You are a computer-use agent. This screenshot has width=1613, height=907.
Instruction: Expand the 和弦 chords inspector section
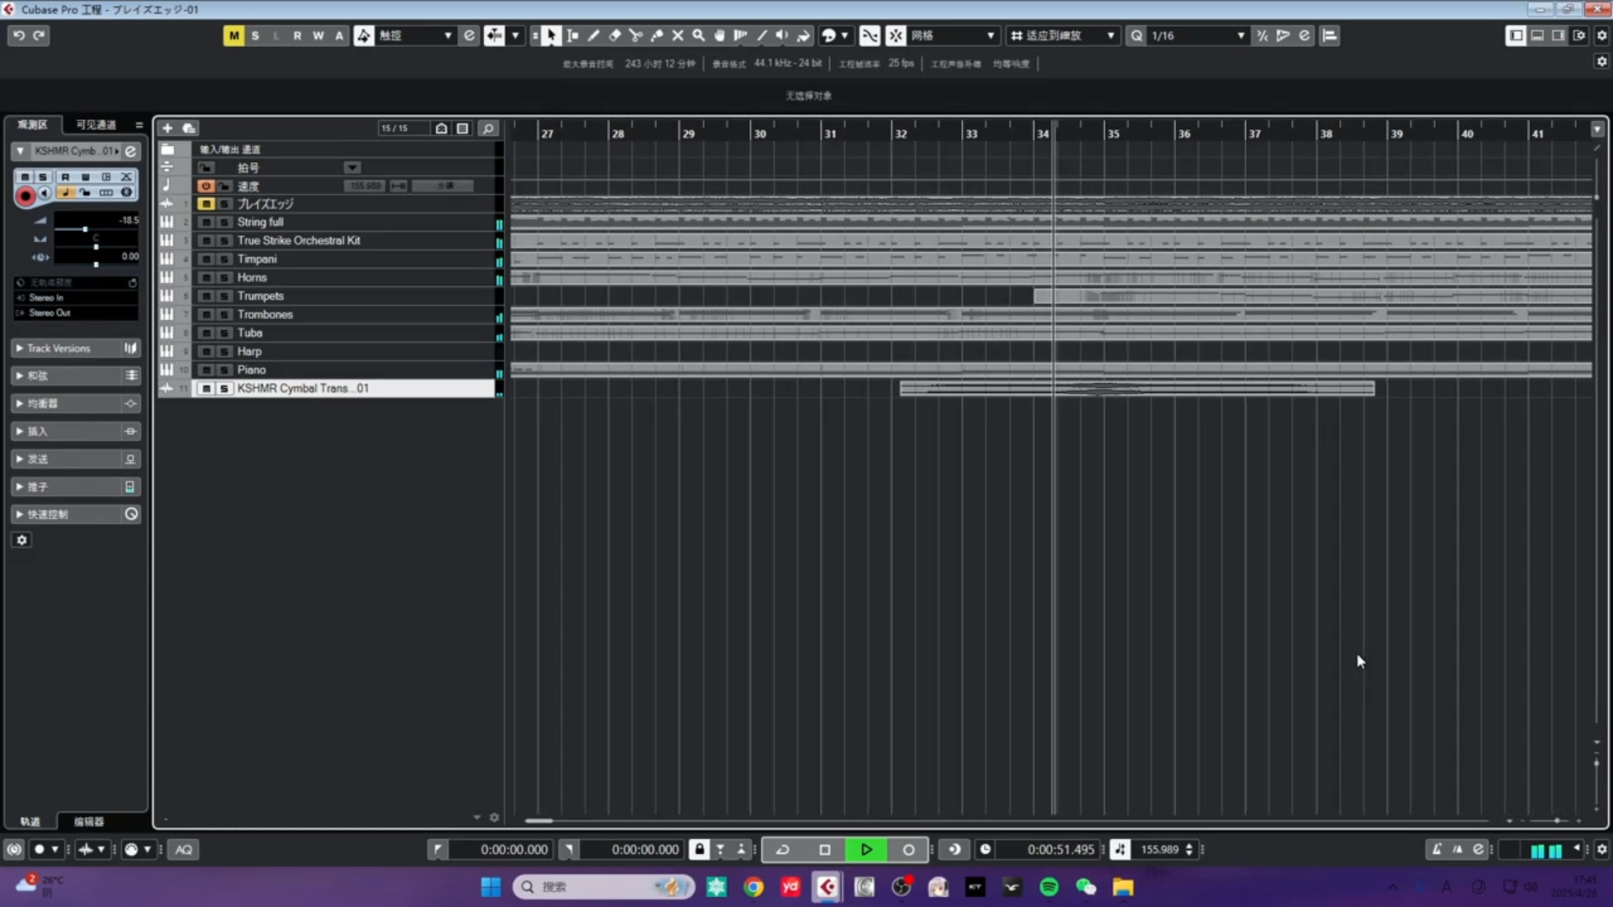[76, 375]
